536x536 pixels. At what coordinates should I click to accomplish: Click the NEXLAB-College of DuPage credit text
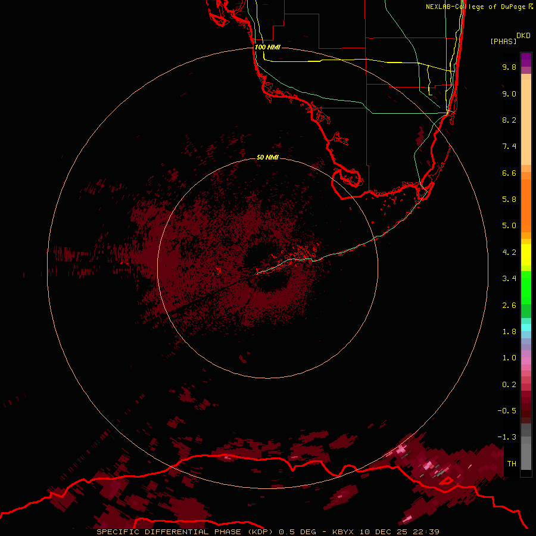tap(479, 7)
